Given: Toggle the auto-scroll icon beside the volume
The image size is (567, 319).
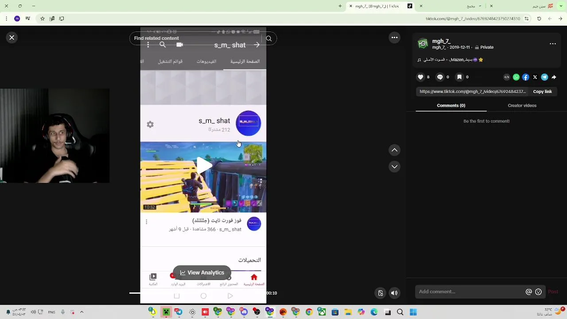Looking at the screenshot, I should click(x=381, y=293).
